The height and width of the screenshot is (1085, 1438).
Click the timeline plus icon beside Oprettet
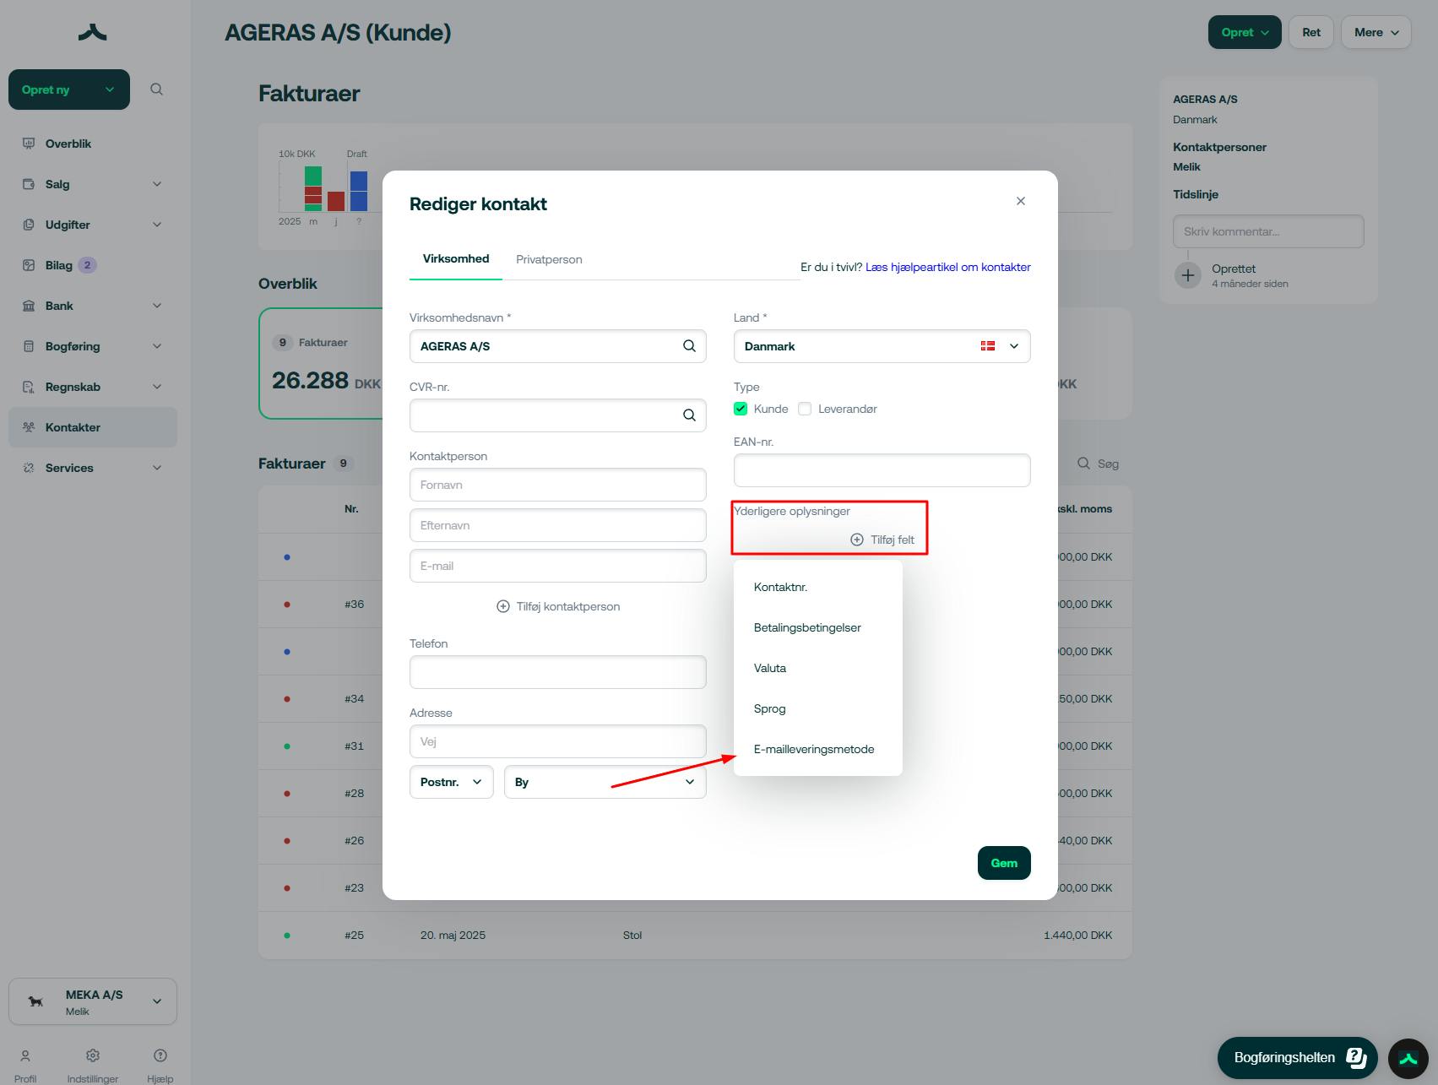(x=1188, y=275)
